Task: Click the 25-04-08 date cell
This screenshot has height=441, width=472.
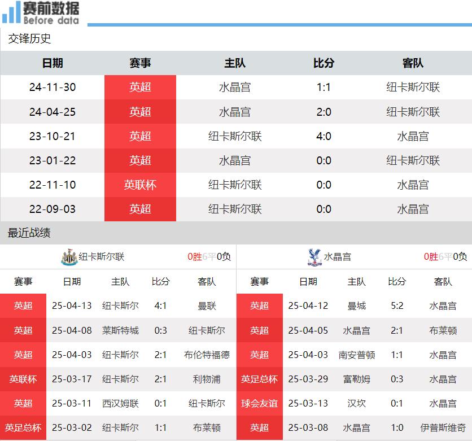Action: coord(72,330)
